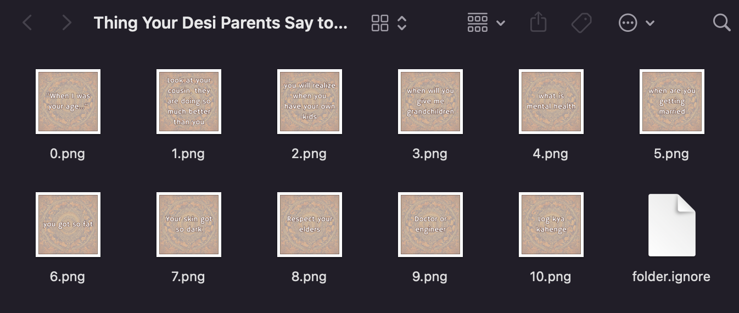Toggle view mode up-down chevrons
Viewport: 739px width, 313px height.
pyautogui.click(x=402, y=23)
